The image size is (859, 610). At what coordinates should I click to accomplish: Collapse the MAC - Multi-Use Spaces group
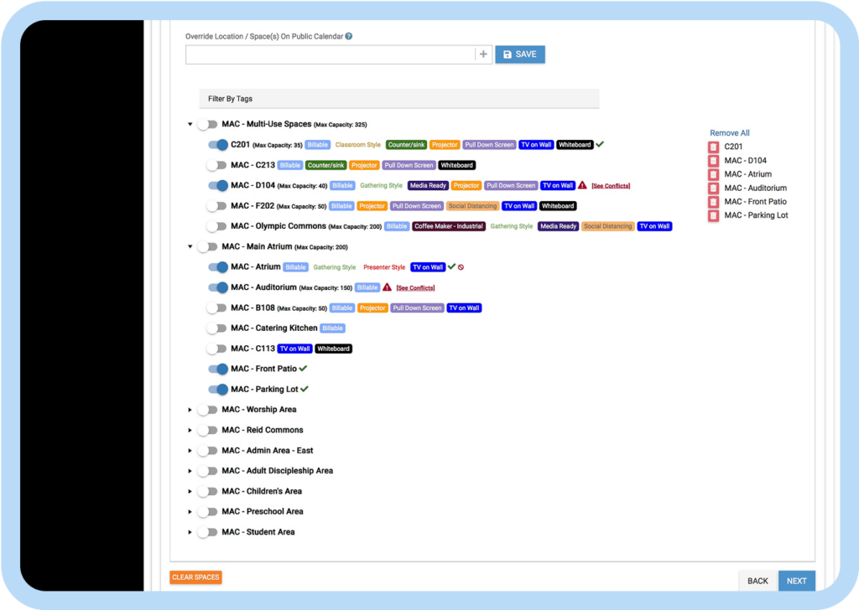[190, 125]
